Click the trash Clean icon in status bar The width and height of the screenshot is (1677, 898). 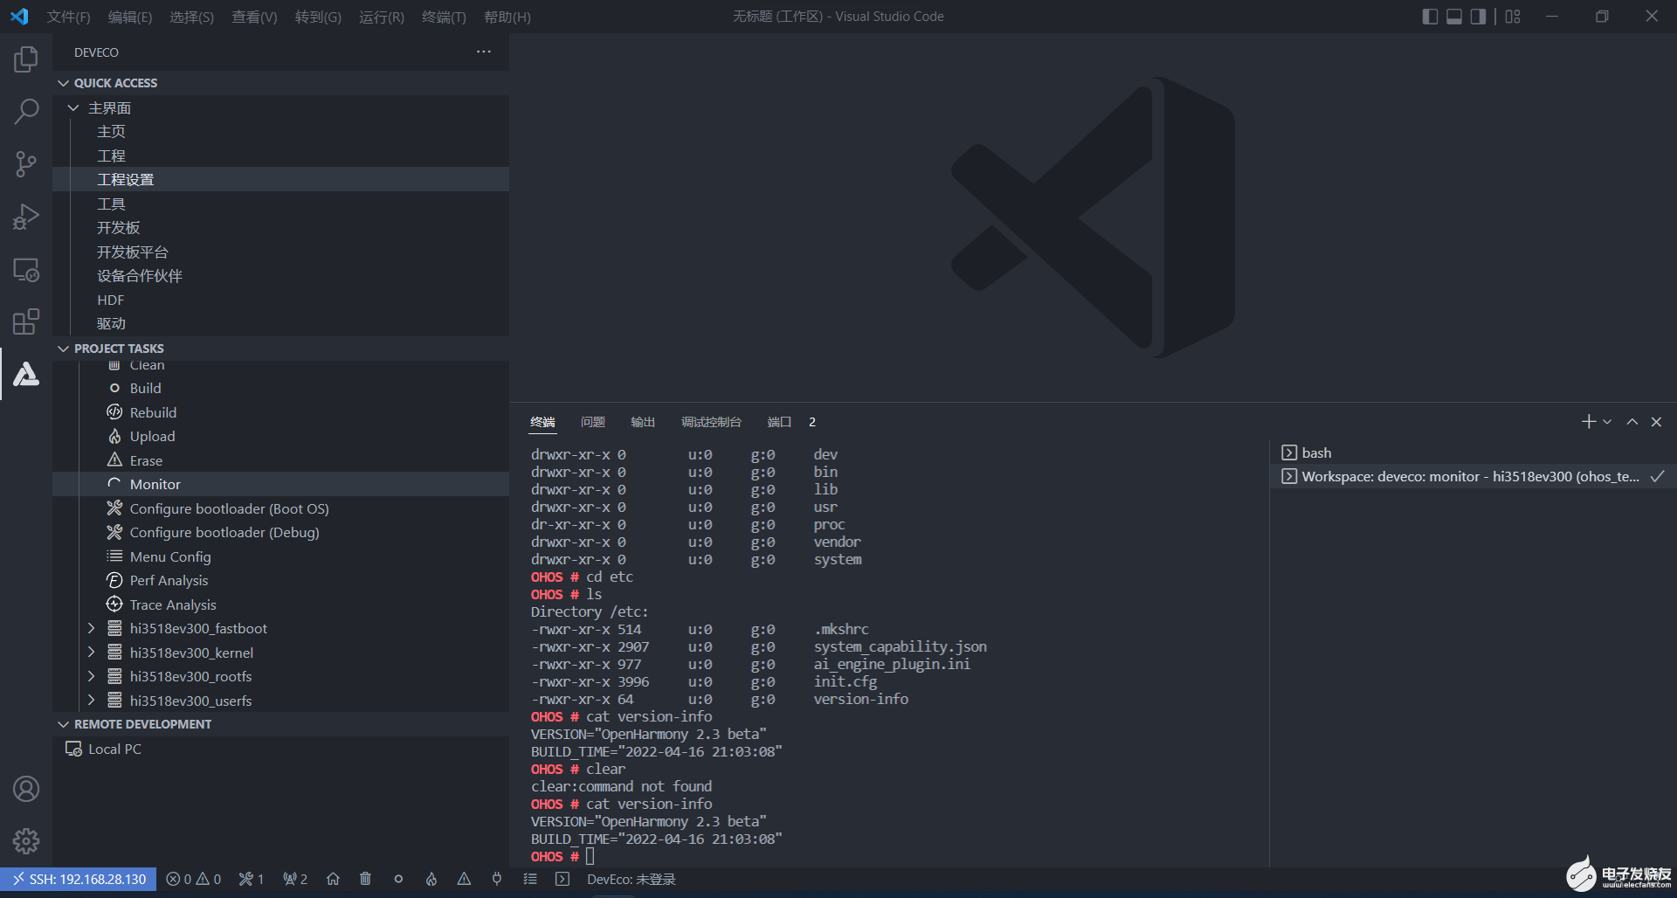click(365, 879)
